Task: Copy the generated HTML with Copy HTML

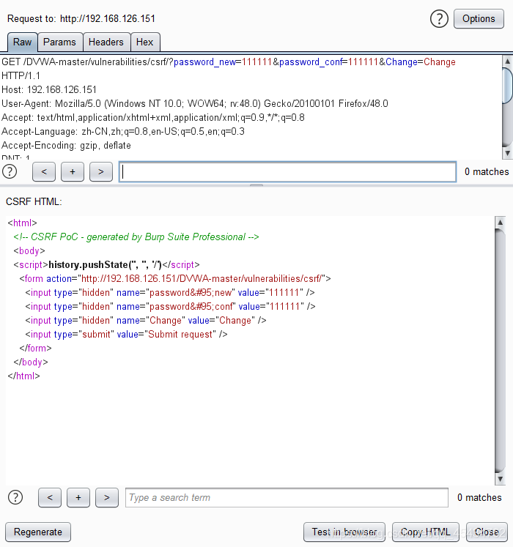Action: [426, 532]
